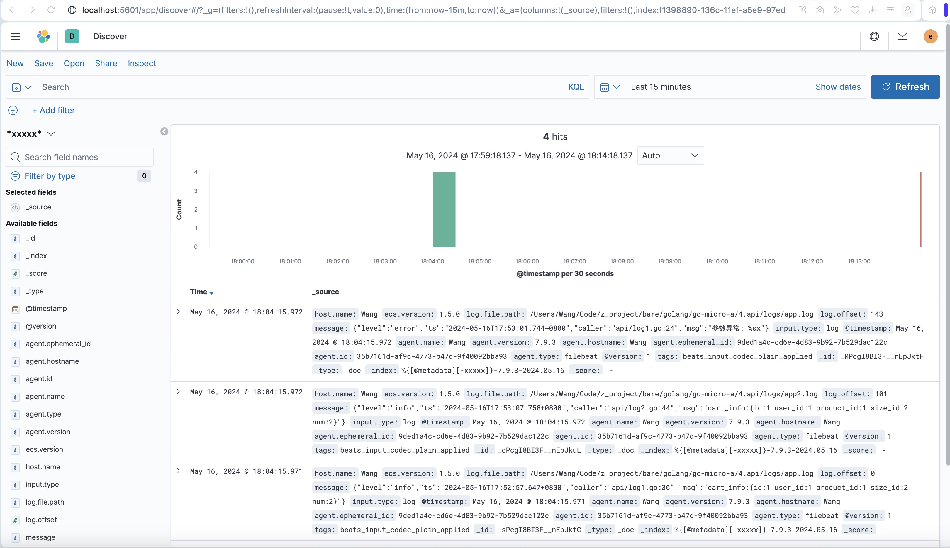Image resolution: width=950 pixels, height=548 pixels.
Task: Select the input.type field
Action: [42, 485]
